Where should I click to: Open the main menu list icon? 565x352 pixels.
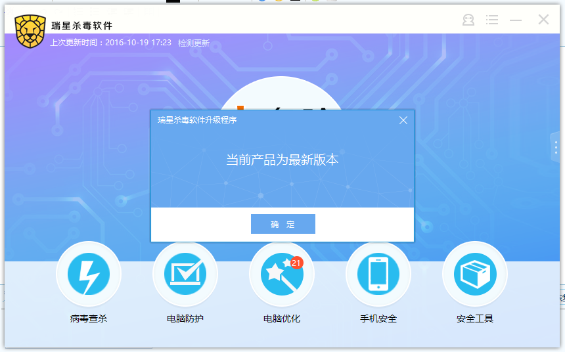(x=492, y=20)
